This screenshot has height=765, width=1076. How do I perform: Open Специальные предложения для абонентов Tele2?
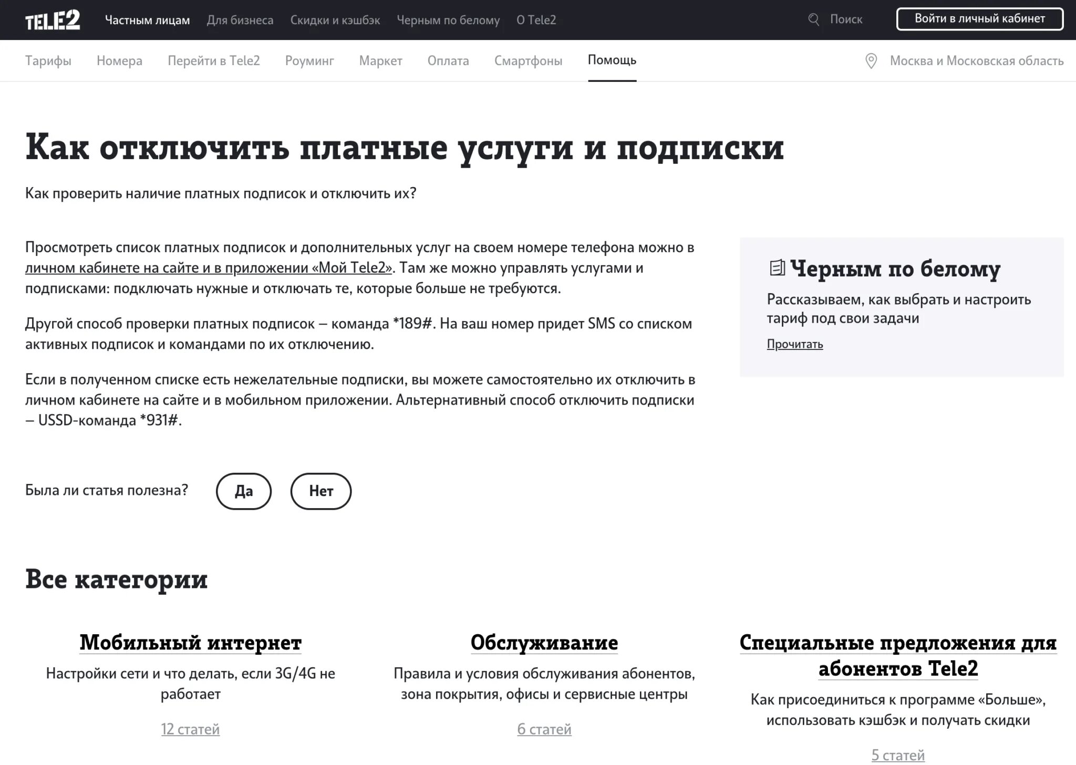tap(898, 656)
